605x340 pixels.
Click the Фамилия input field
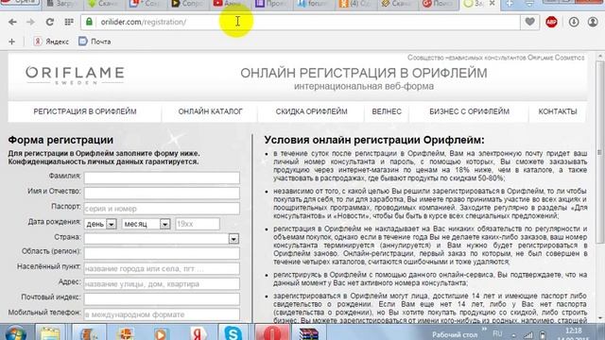[162, 178]
